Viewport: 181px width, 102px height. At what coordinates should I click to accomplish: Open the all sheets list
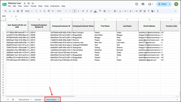click(13, 100)
